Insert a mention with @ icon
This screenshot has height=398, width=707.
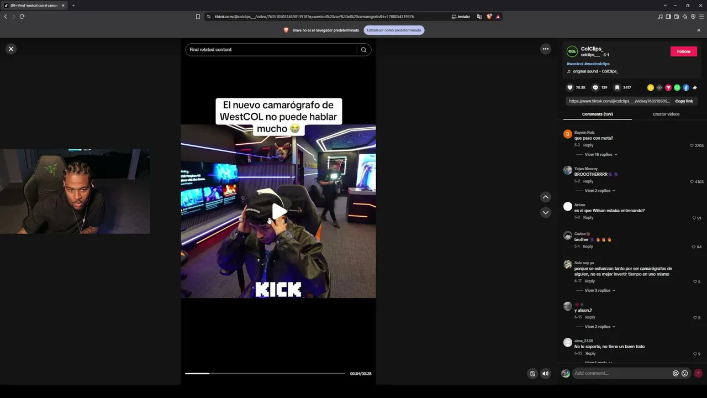[676, 373]
